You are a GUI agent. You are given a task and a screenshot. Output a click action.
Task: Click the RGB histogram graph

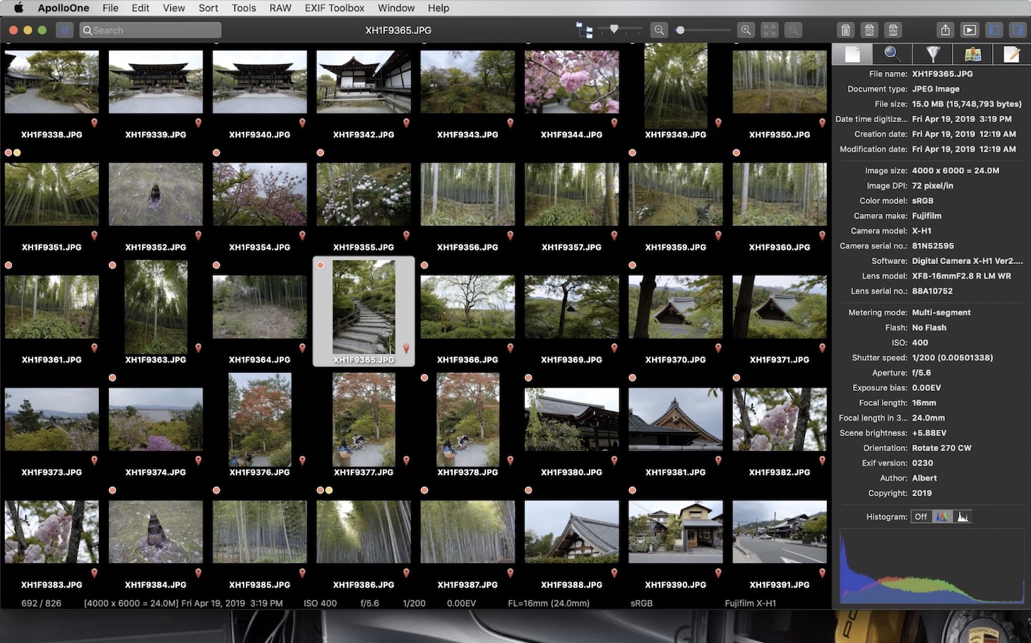pos(931,566)
